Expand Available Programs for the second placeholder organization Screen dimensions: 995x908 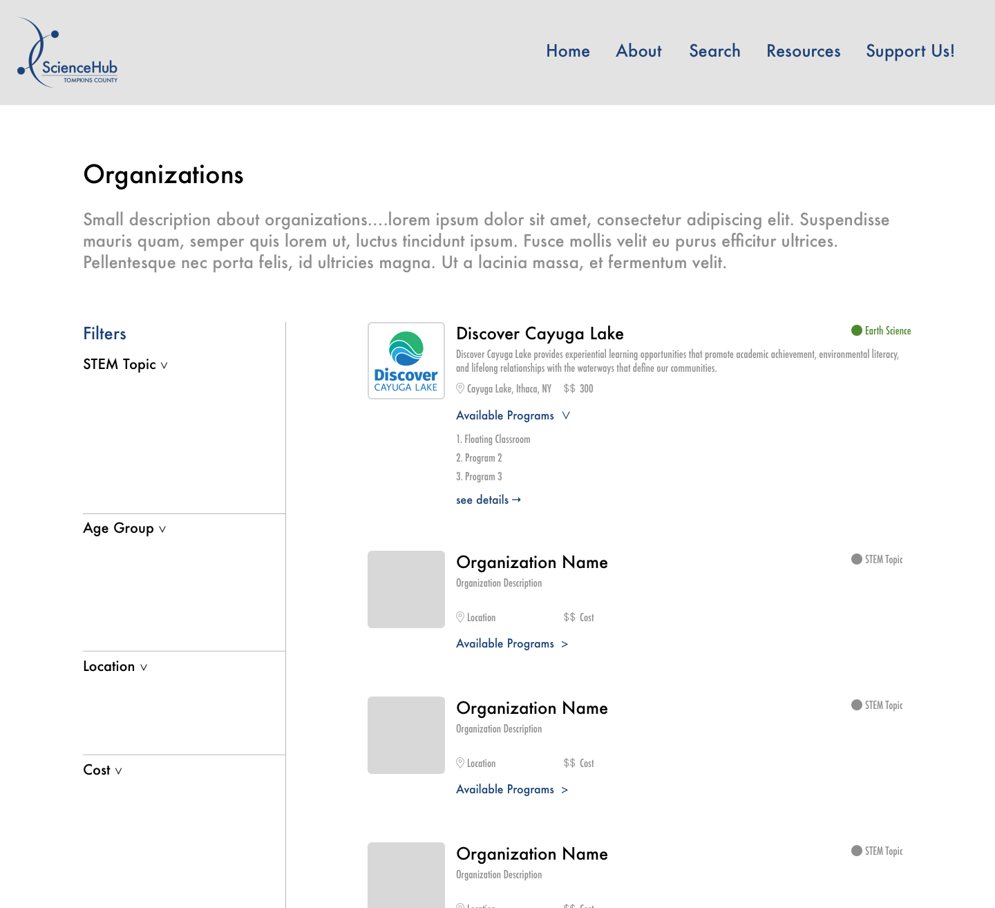click(x=512, y=789)
